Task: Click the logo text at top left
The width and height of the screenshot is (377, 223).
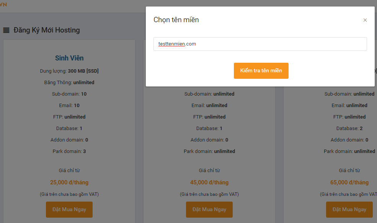Action: (x=3, y=5)
